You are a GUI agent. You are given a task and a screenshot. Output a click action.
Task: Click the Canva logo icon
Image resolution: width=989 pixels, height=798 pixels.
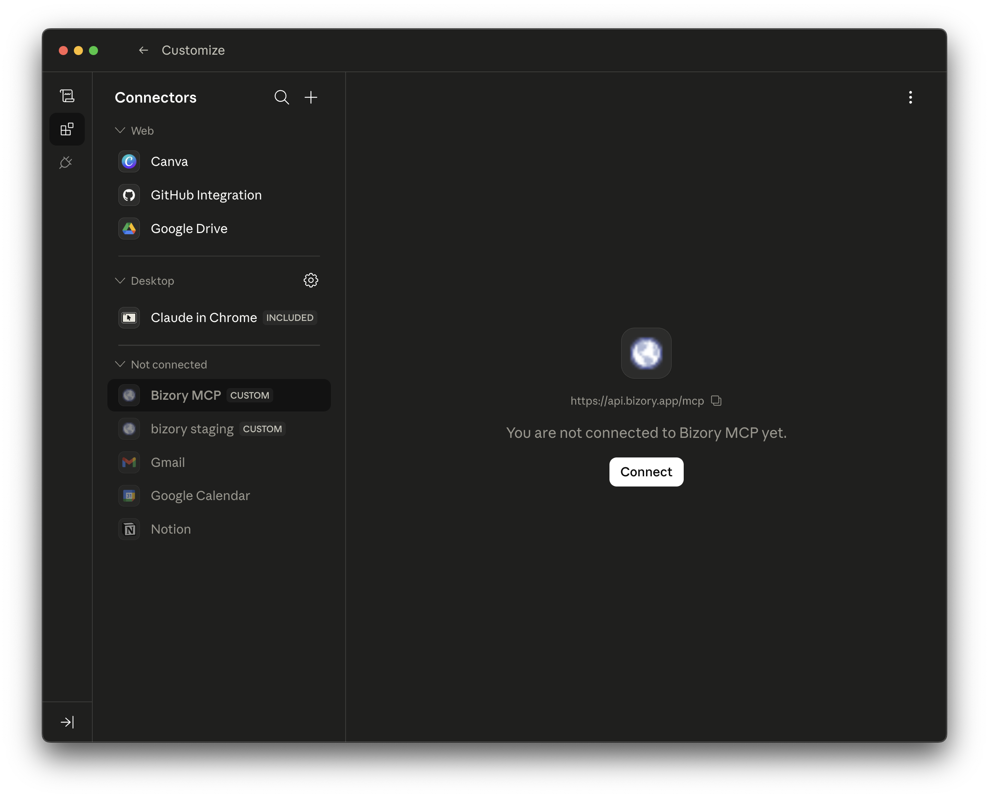129,161
